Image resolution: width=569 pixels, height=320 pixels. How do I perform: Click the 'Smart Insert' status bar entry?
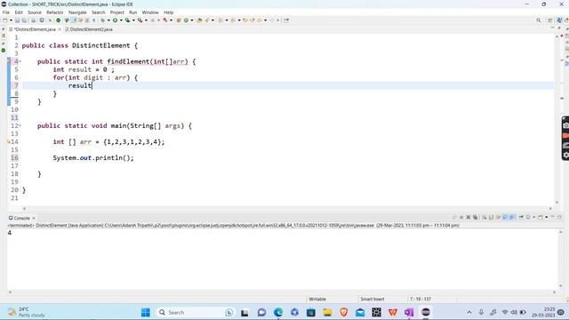(373, 299)
